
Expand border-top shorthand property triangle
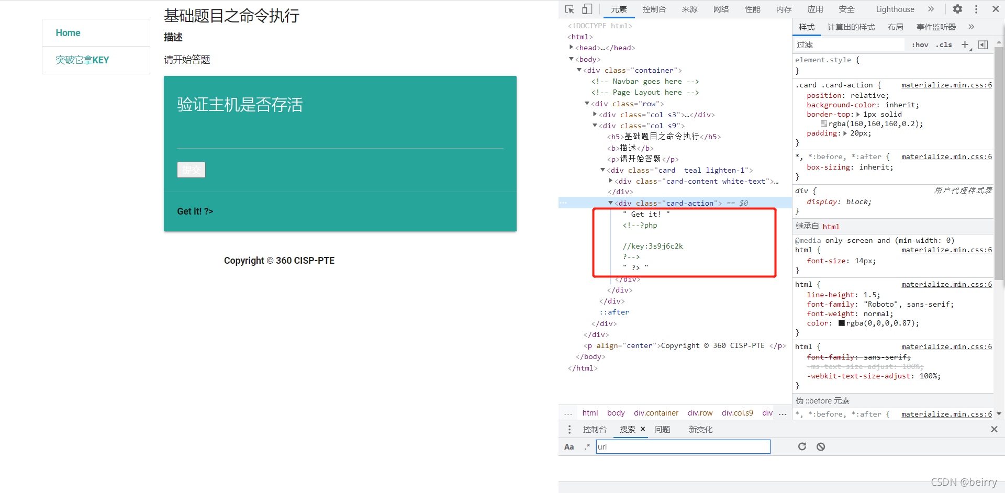coord(858,114)
